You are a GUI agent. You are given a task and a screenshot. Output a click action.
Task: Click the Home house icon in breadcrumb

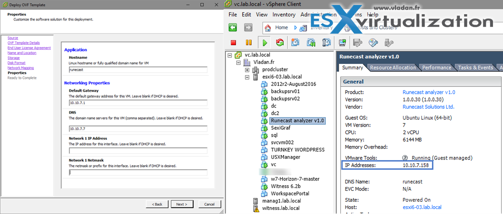[268, 28]
